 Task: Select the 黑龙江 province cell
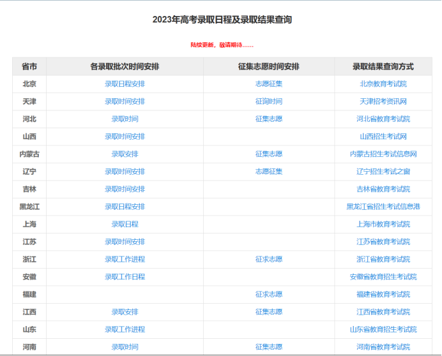[x=29, y=207]
